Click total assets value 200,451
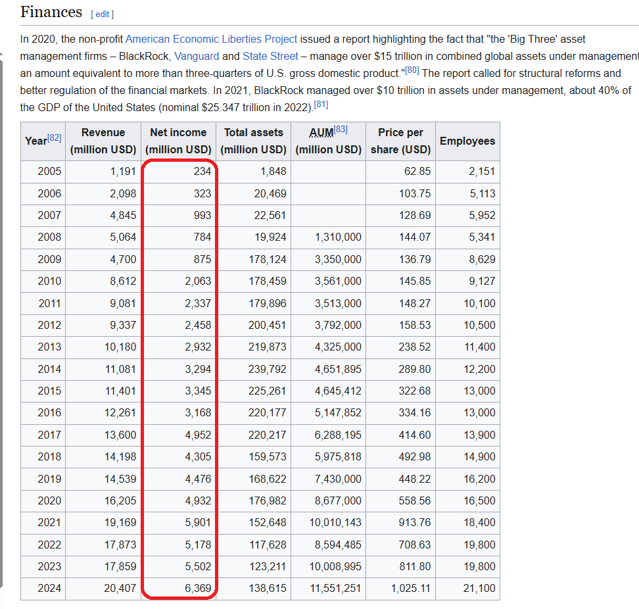This screenshot has height=609, width=639. coord(268,326)
